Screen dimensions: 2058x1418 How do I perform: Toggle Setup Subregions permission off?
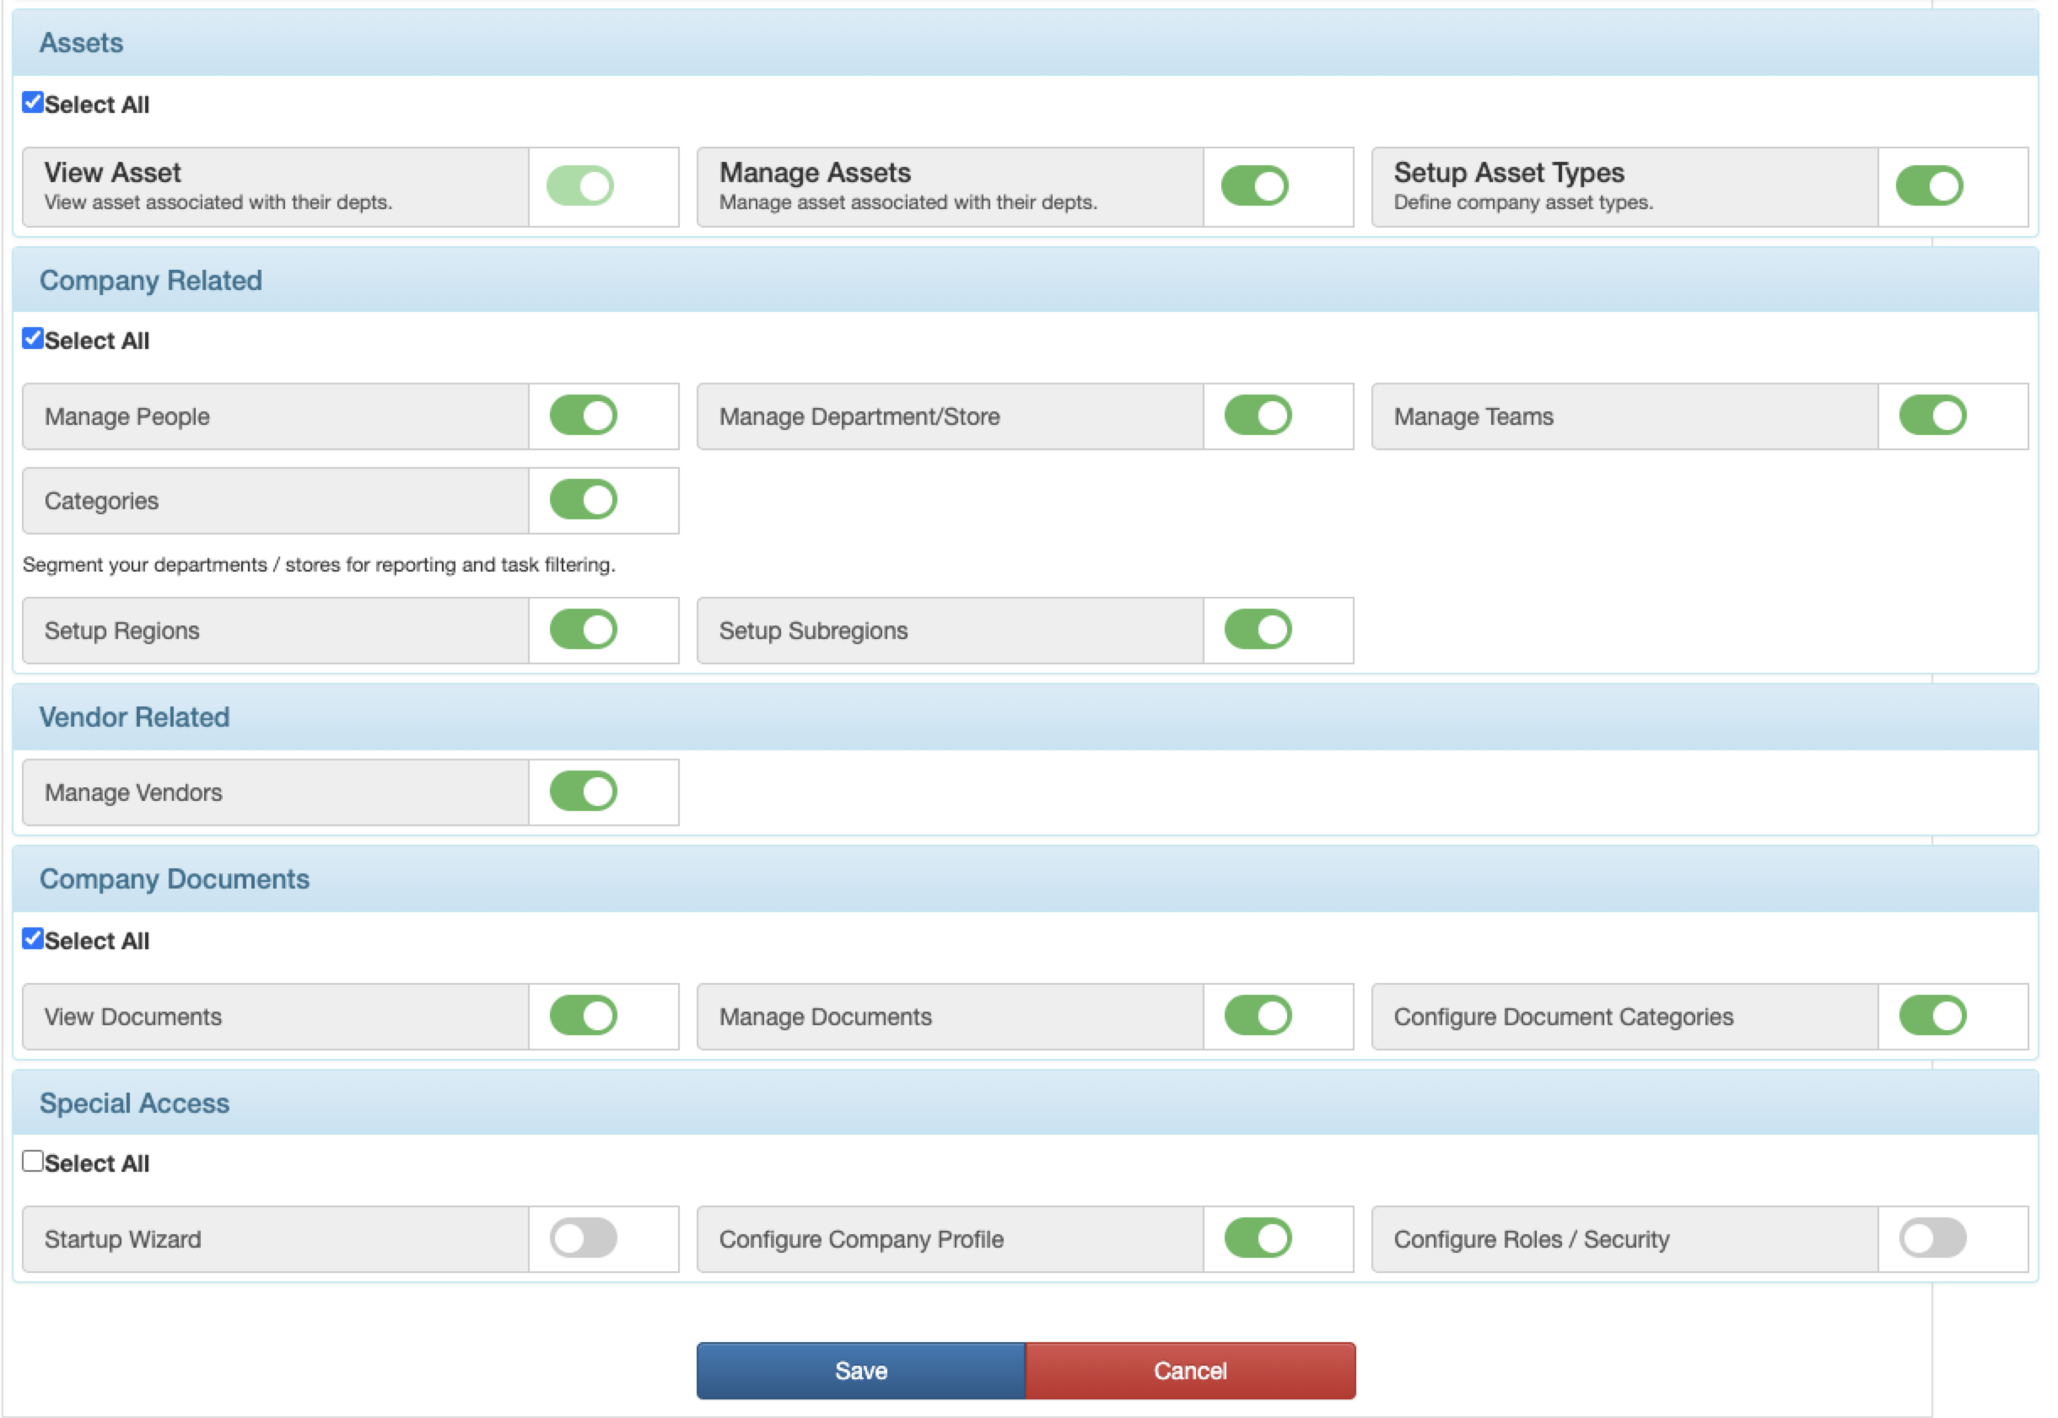coord(1258,629)
